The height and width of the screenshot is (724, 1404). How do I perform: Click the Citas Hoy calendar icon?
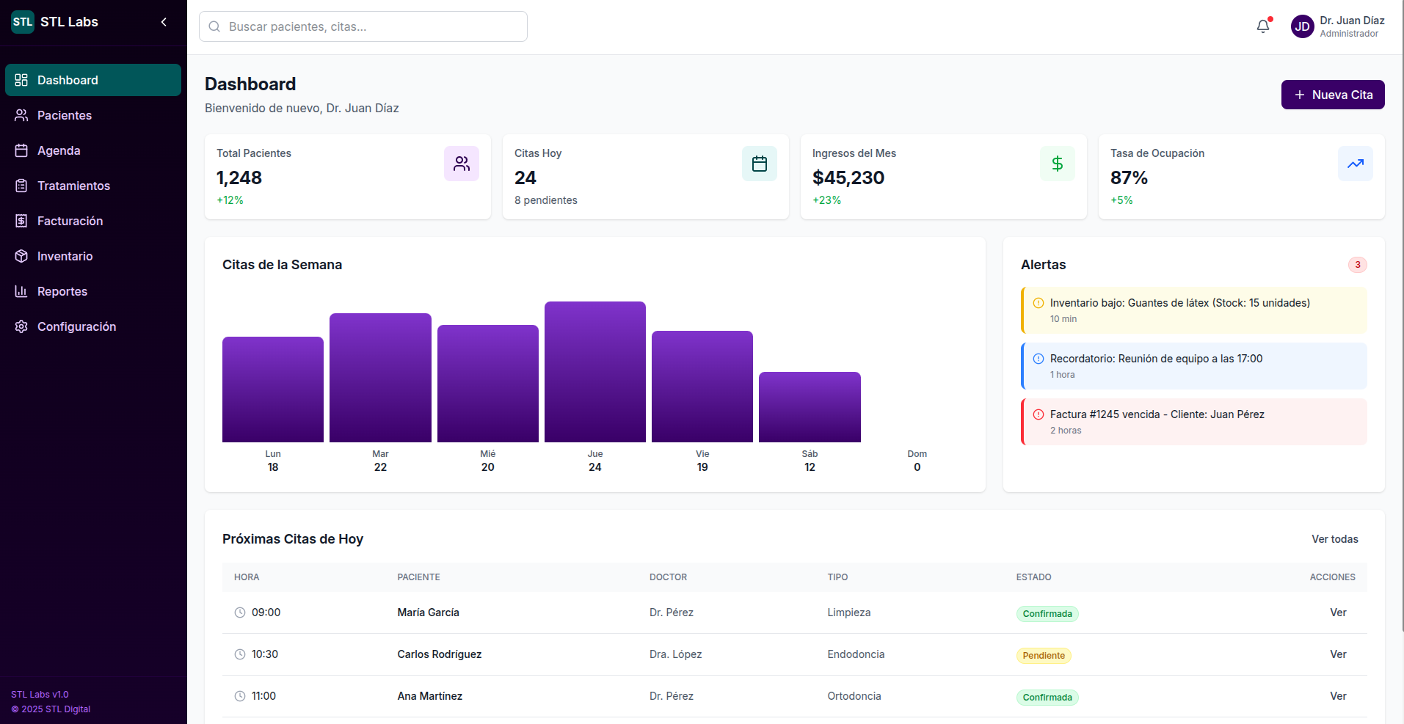tap(759, 164)
